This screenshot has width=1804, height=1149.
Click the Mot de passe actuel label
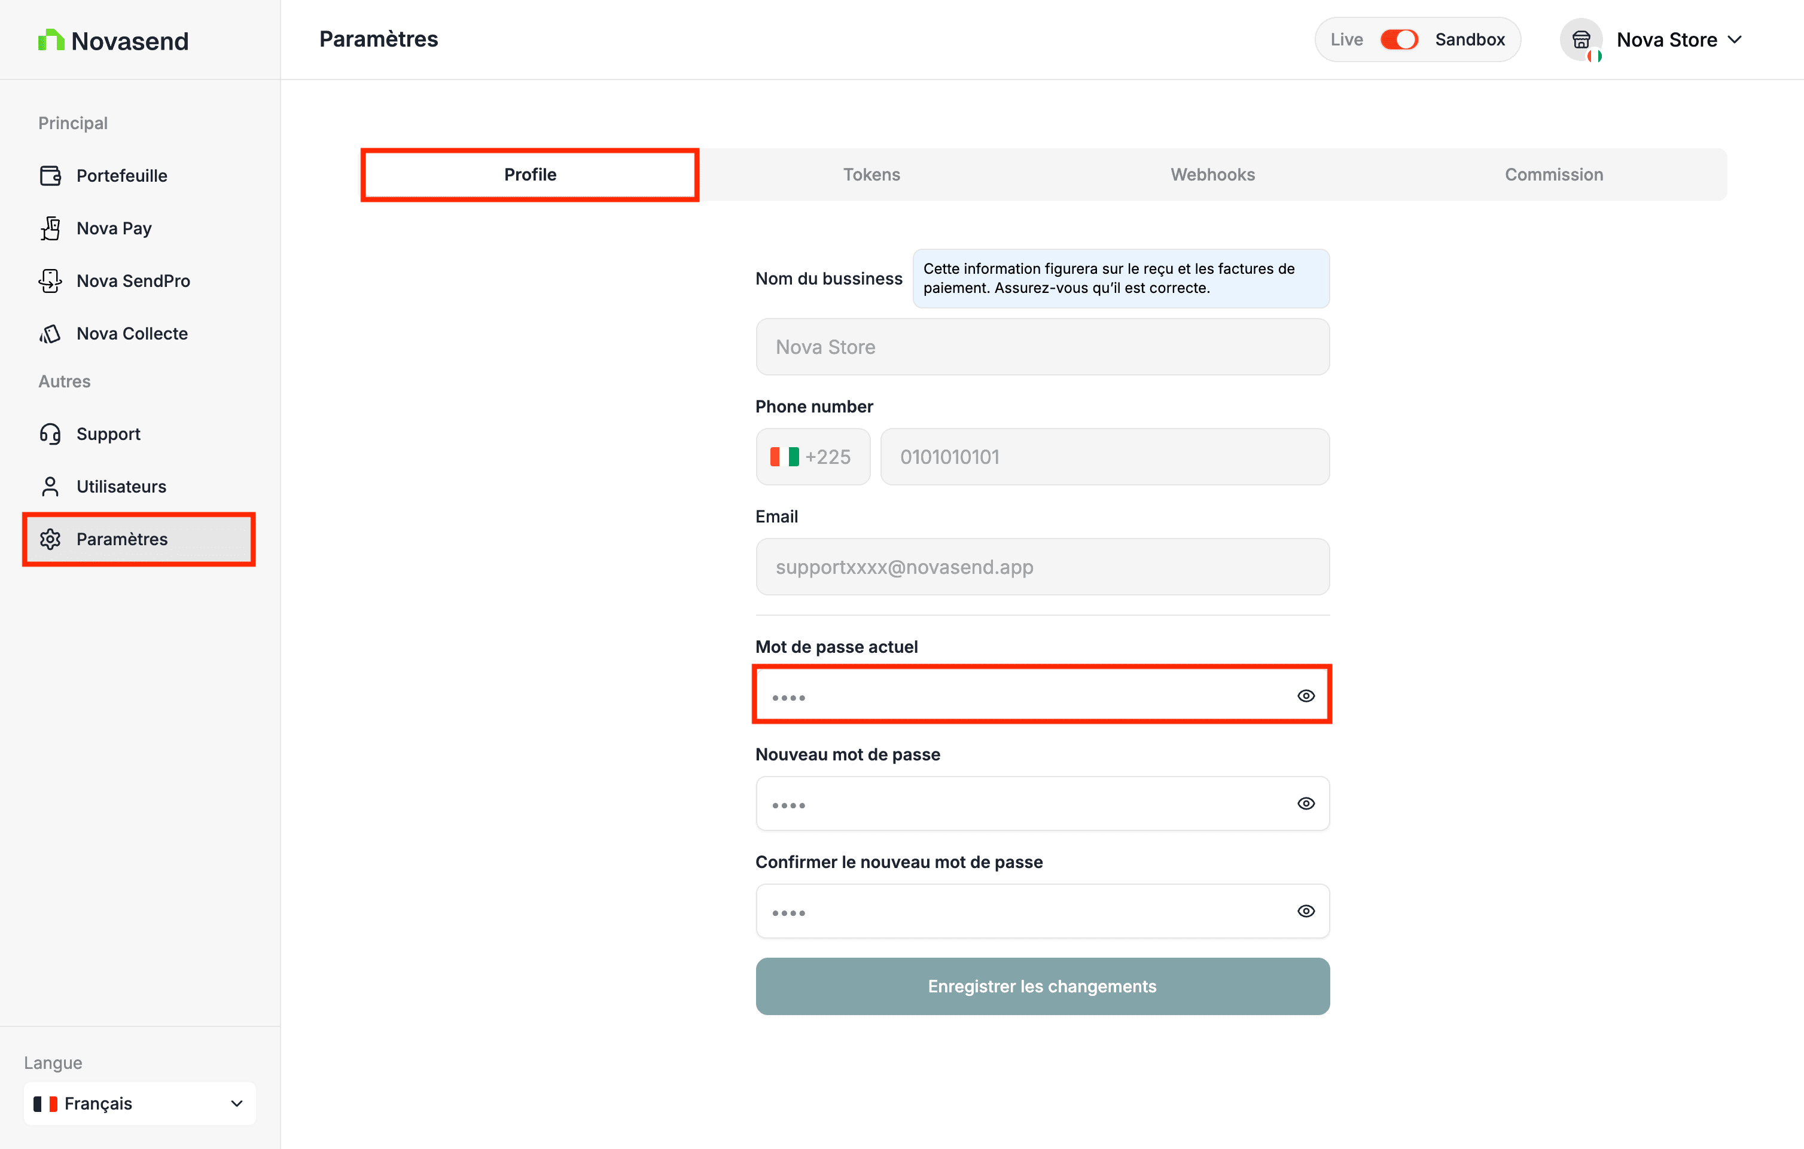click(837, 647)
